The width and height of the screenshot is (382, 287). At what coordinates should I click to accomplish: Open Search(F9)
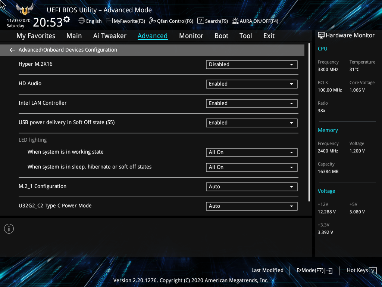pos(213,21)
